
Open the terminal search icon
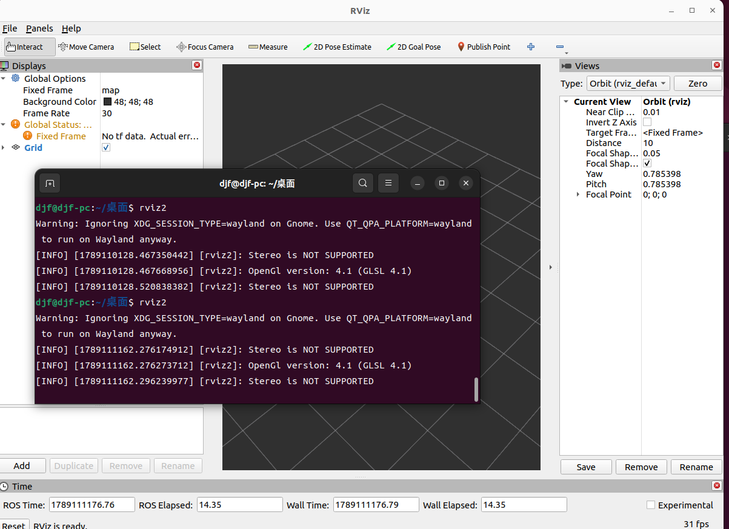pos(362,183)
